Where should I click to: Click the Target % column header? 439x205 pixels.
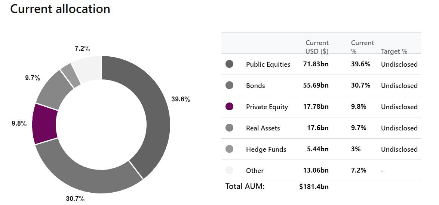394,51
